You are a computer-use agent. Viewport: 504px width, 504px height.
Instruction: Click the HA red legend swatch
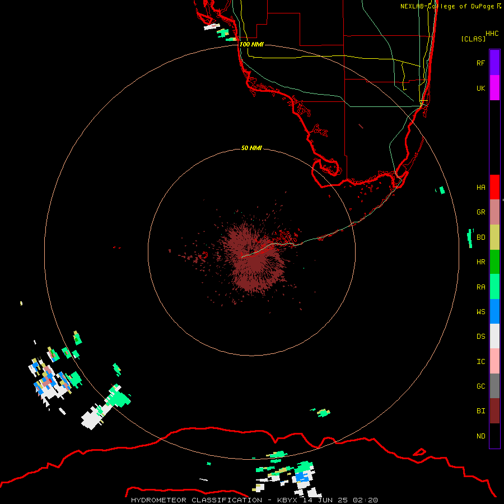(x=494, y=187)
